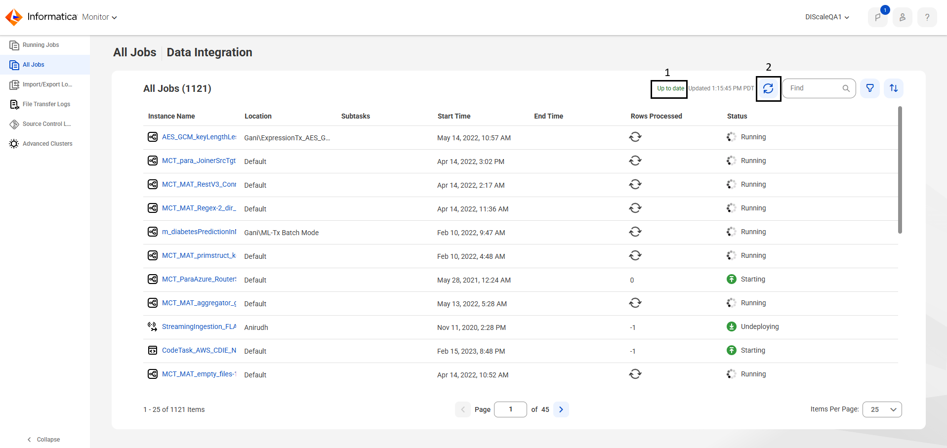Open the MCT_MAT_Regex-2_dir_ job link
The height and width of the screenshot is (448, 947).
coord(199,208)
